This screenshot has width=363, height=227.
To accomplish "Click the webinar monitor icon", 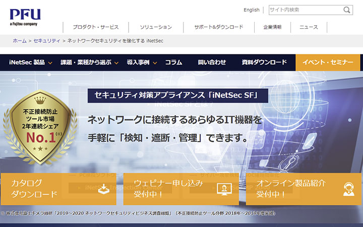I will click(x=224, y=189).
